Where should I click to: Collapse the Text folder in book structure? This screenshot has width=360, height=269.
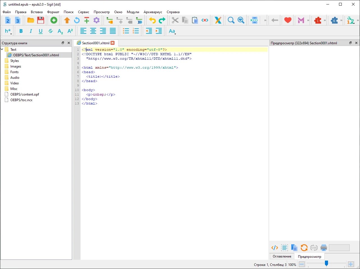click(2, 50)
